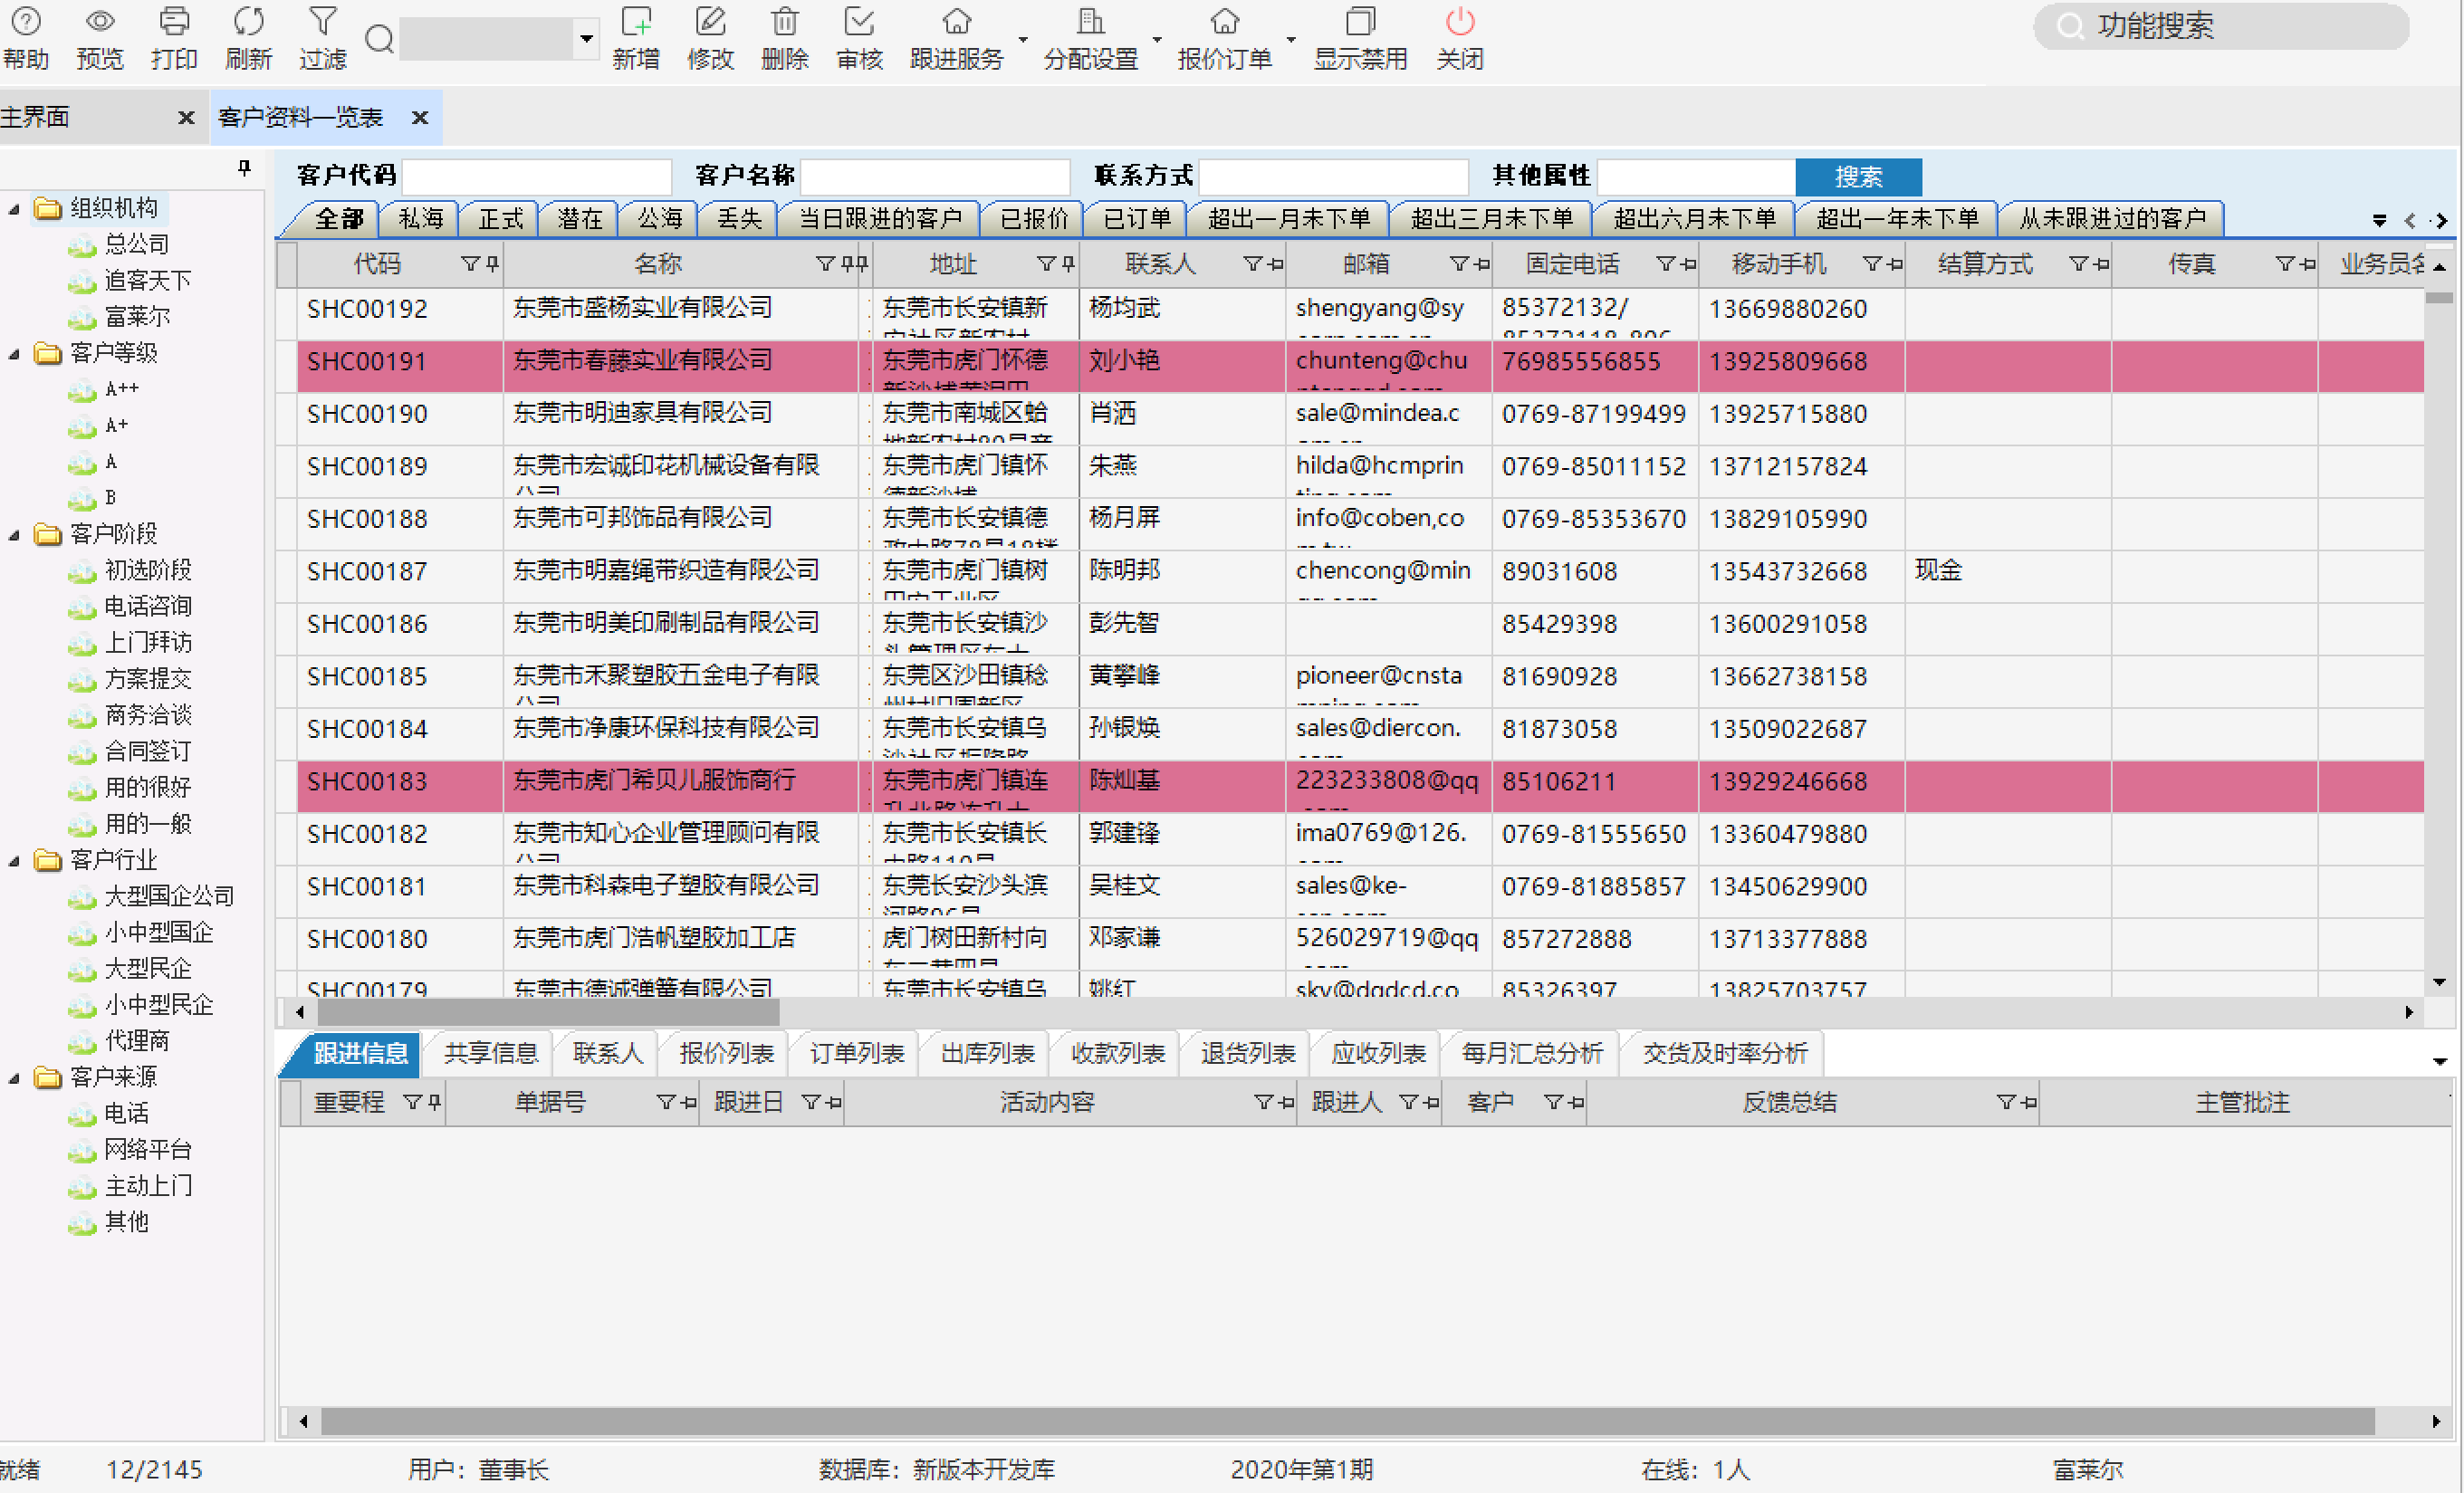This screenshot has width=2464, height=1493.
Task: Select the 追客天下 tree node
Action: [147, 281]
